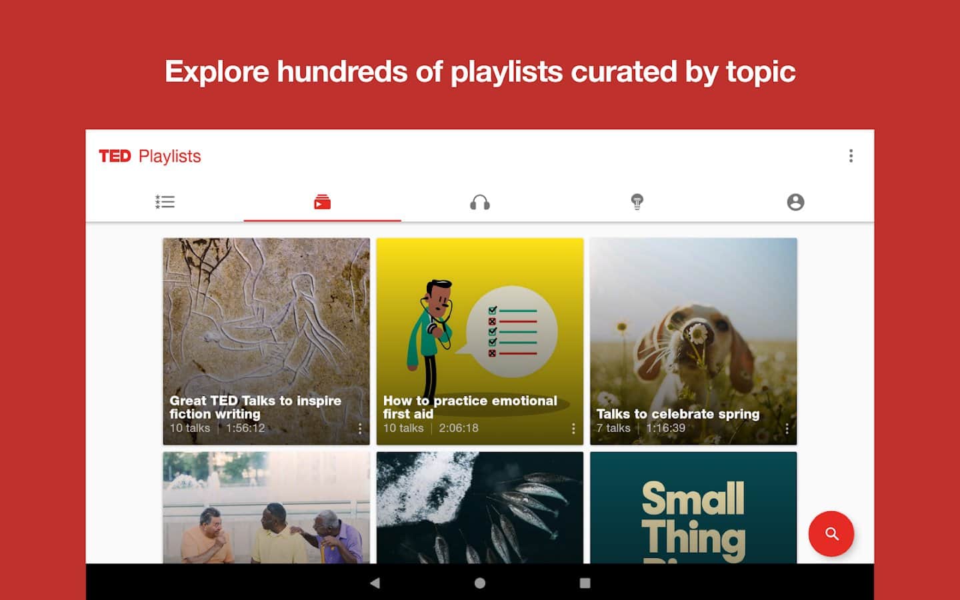Open the lightbulb discover tab
Viewport: 960px width, 600px height.
637,202
